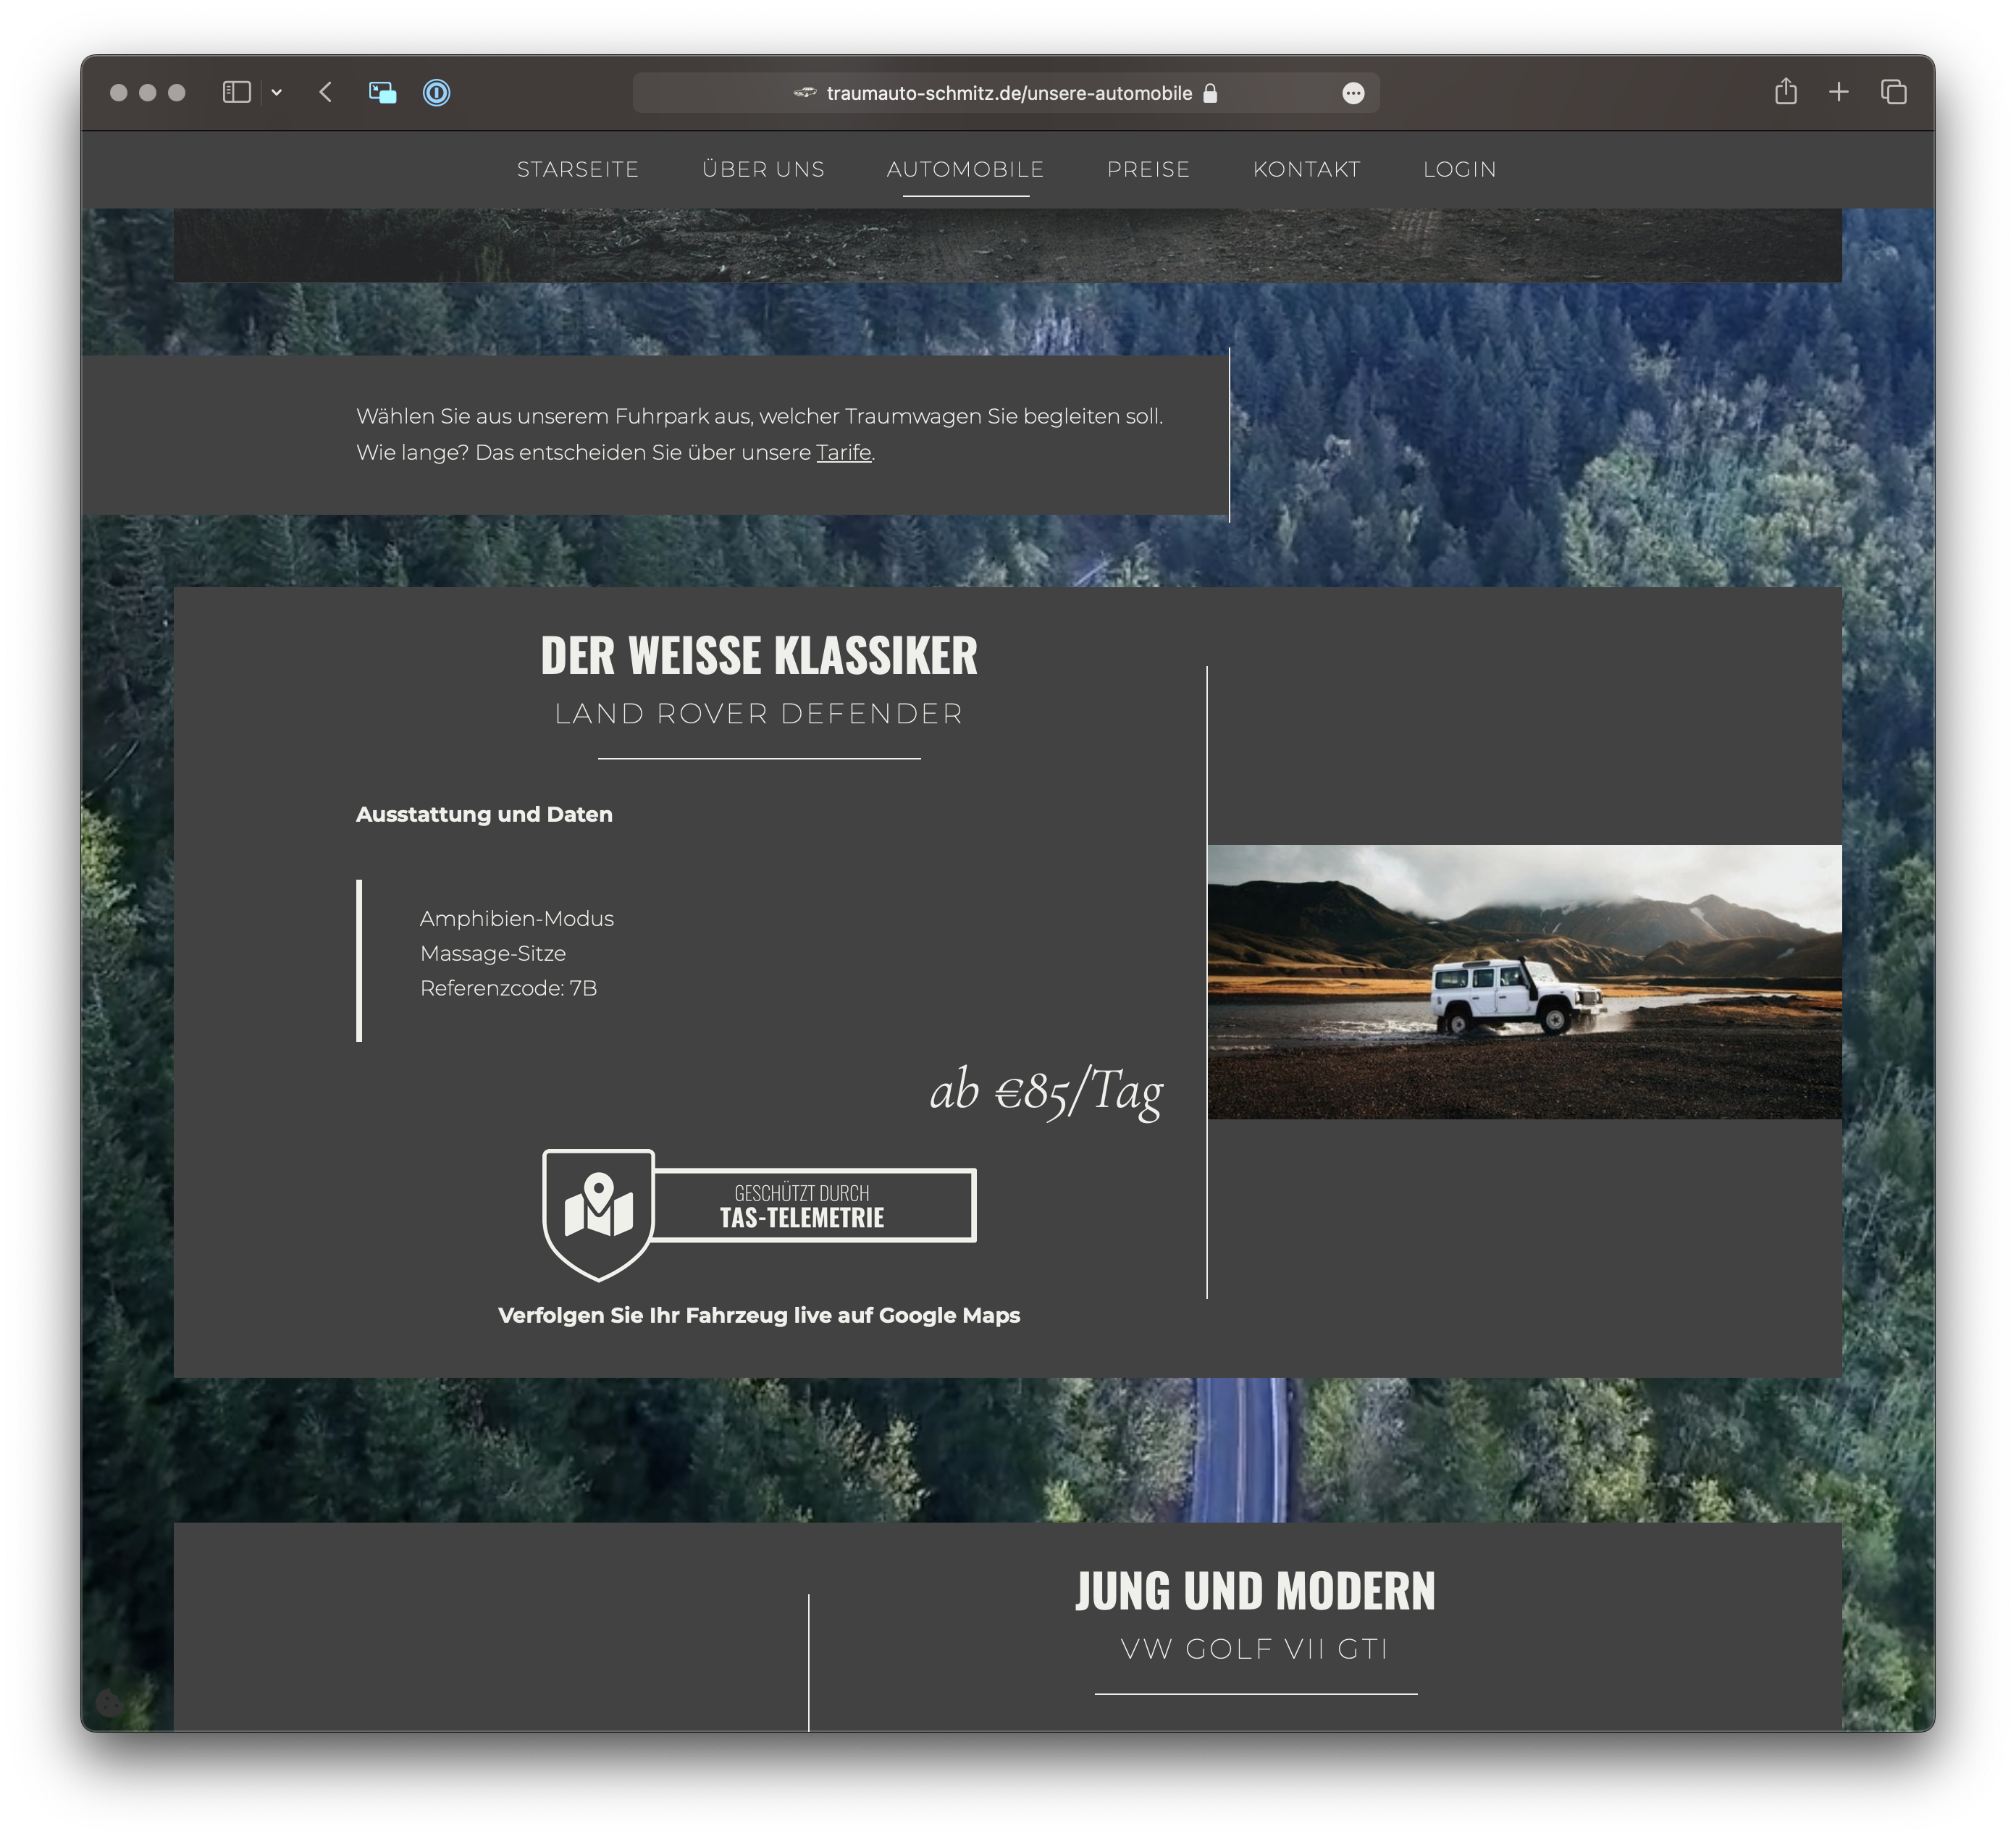The image size is (2016, 1839).
Task: Click the site favicon in address bar
Action: (x=804, y=93)
